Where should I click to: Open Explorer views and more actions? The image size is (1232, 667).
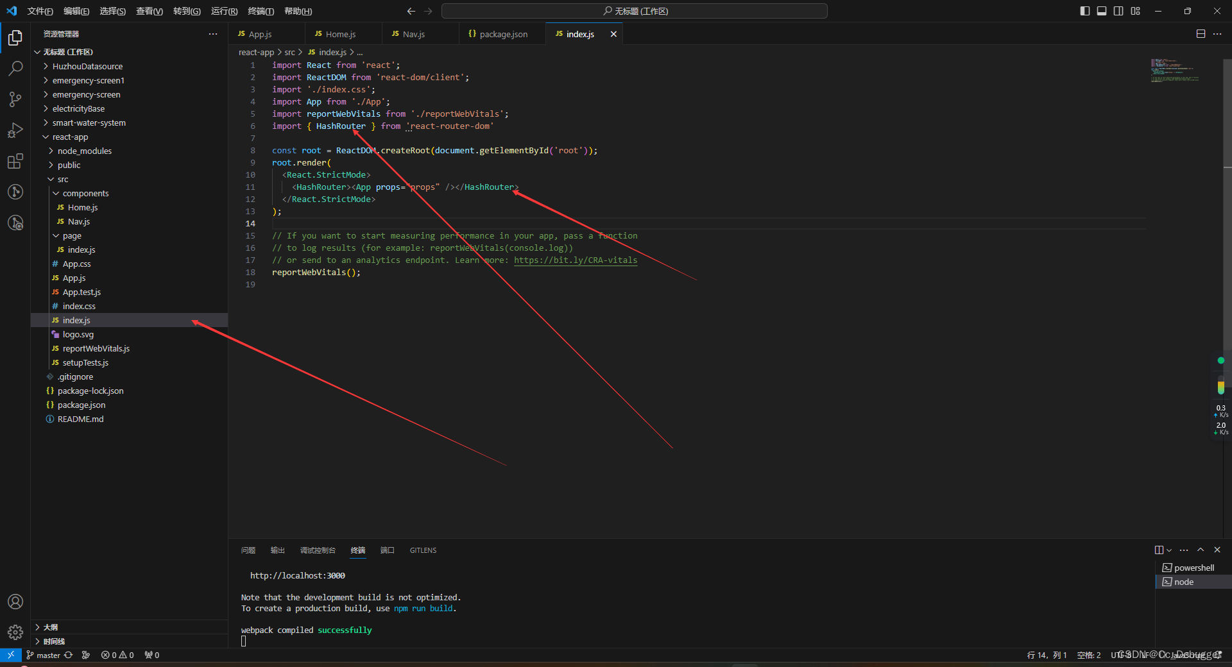213,34
